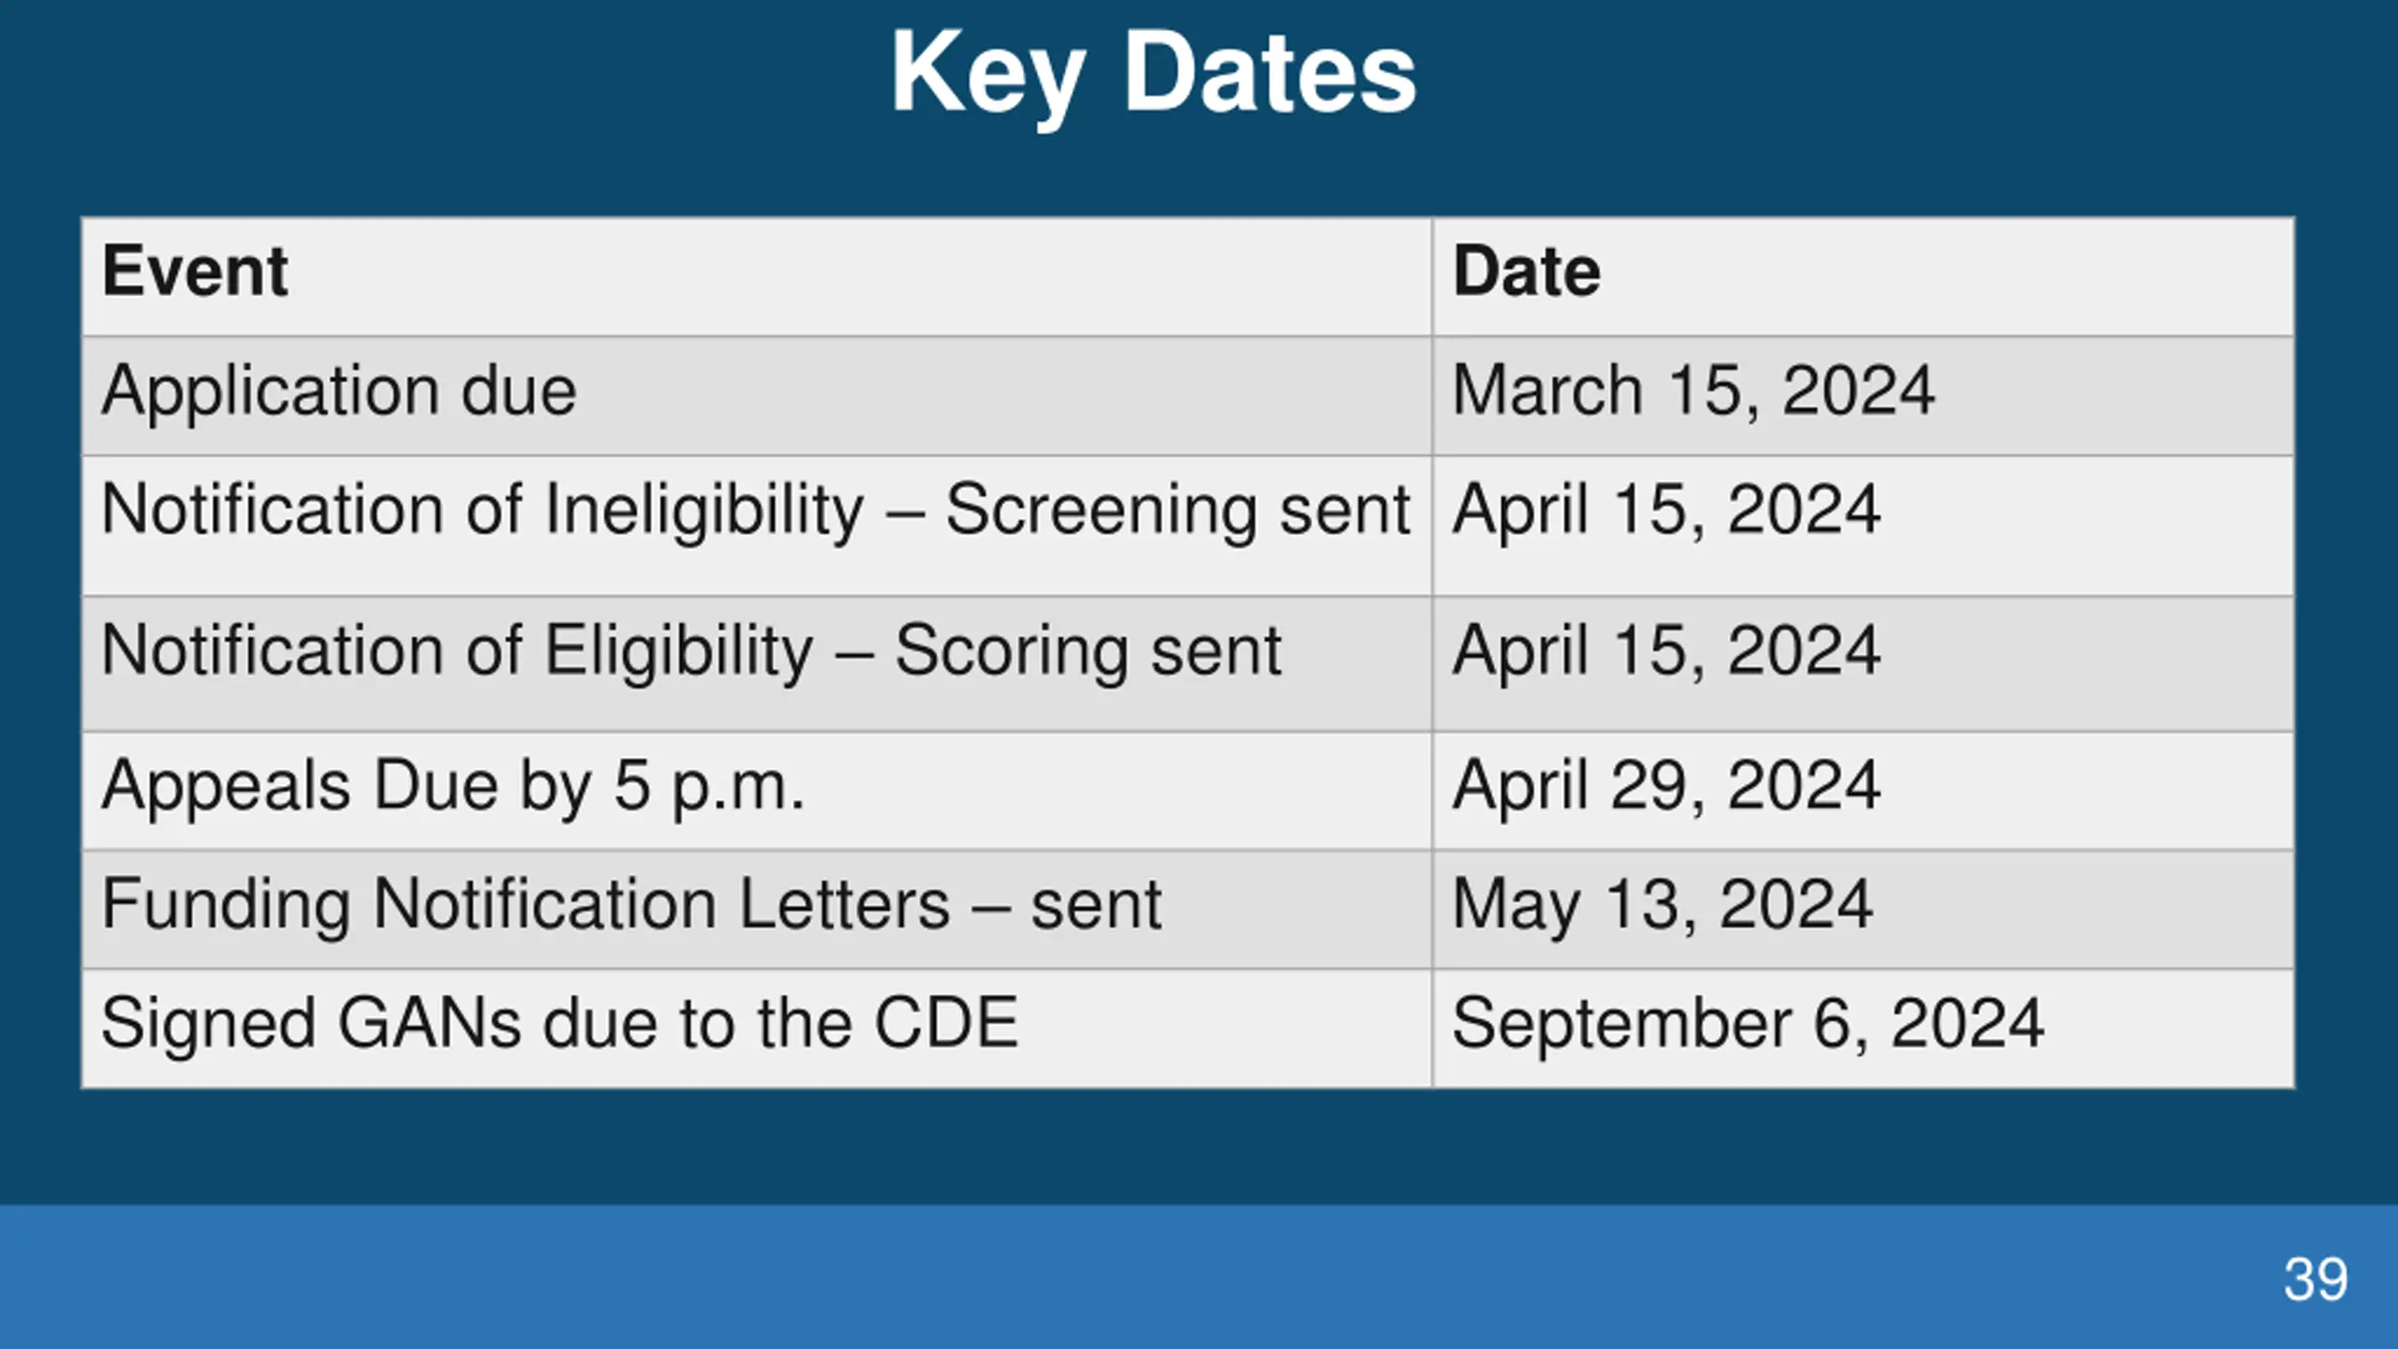Select the May 13, 2024 date cell
The height and width of the screenshot is (1349, 2398).
1863,909
